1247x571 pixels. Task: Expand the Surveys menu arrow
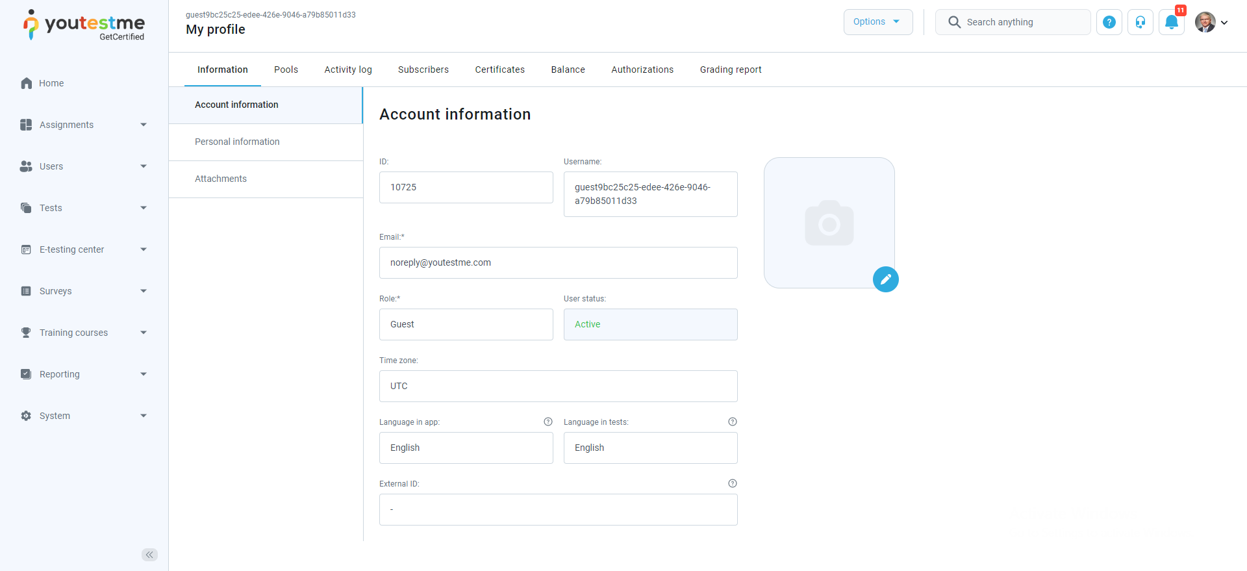tap(144, 291)
